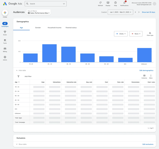Click Show last 30 days link
The width and height of the screenshot is (159, 149).
click(x=148, y=12)
